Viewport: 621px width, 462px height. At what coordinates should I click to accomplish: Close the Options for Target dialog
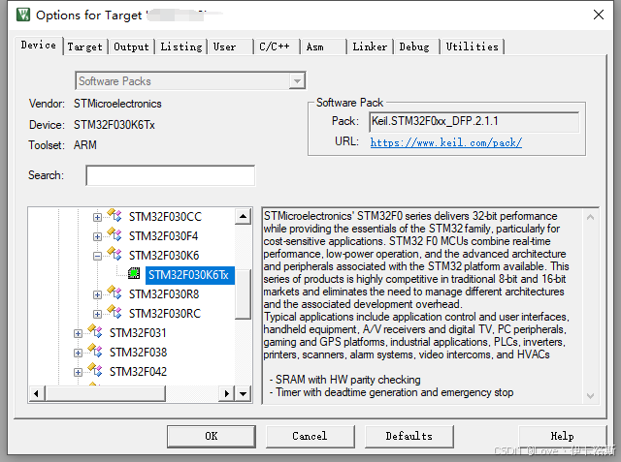click(599, 15)
